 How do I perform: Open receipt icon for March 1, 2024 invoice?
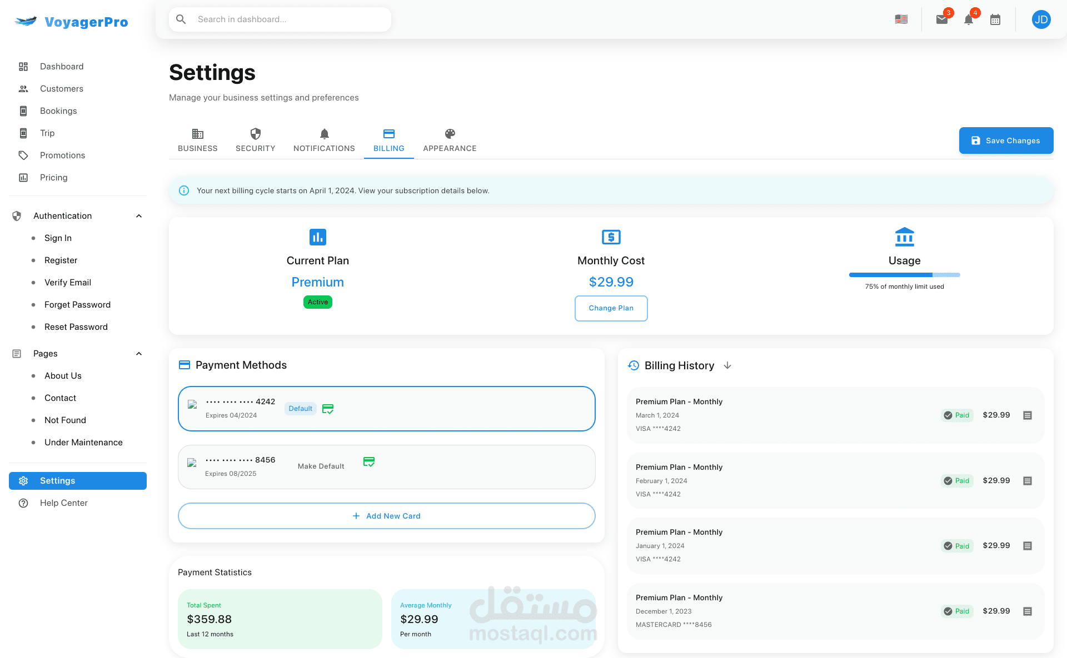pos(1028,415)
